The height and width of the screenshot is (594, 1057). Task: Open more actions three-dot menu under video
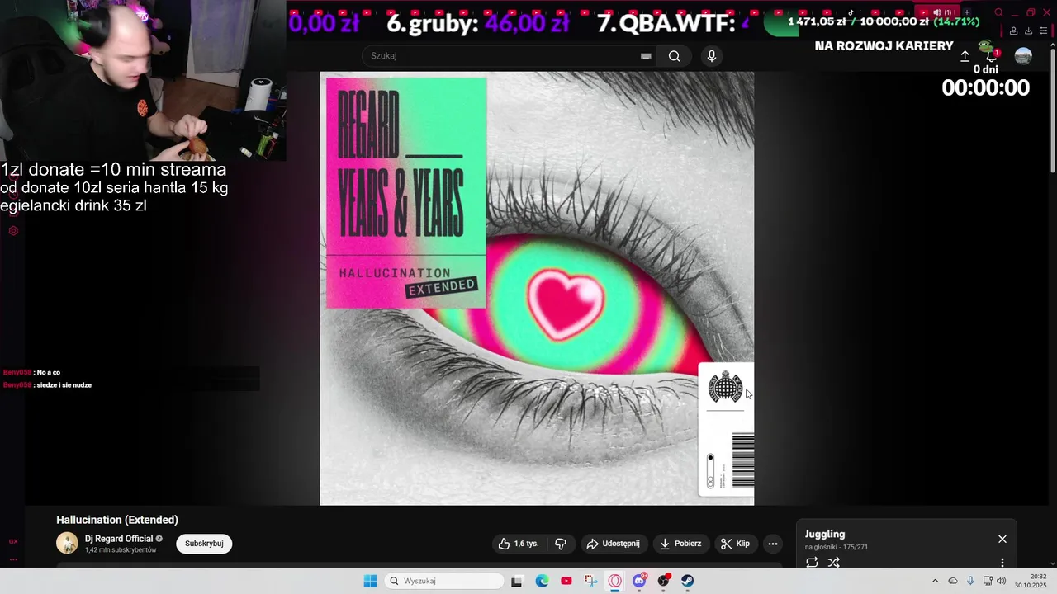point(773,544)
